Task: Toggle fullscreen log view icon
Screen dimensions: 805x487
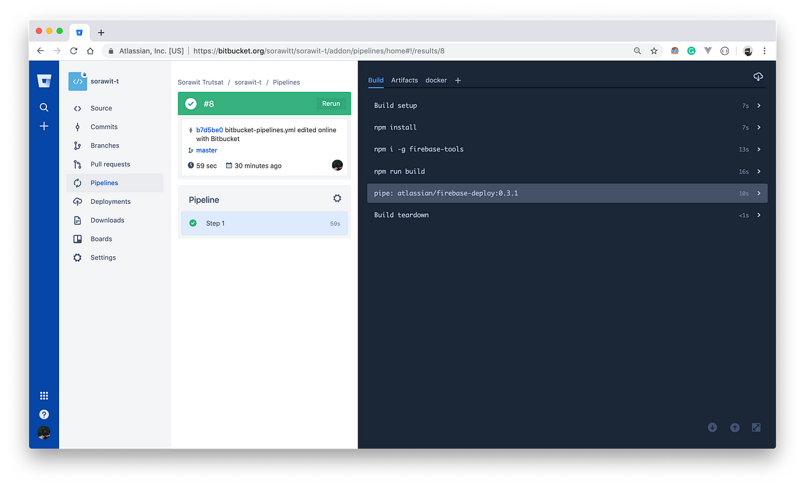Action: [756, 427]
